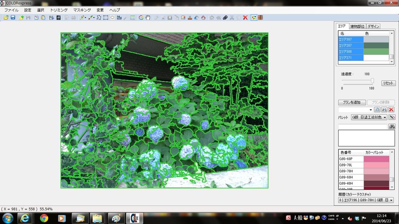Viewport: 399px width, 224px height.
Task: Open the pen tool dropdown arrow
Action: pos(85,17)
